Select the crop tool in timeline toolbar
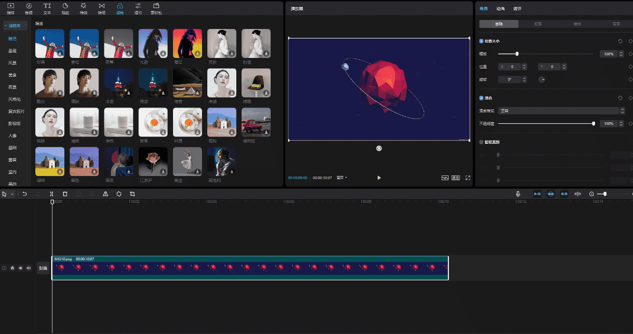The image size is (633, 334). click(x=132, y=194)
